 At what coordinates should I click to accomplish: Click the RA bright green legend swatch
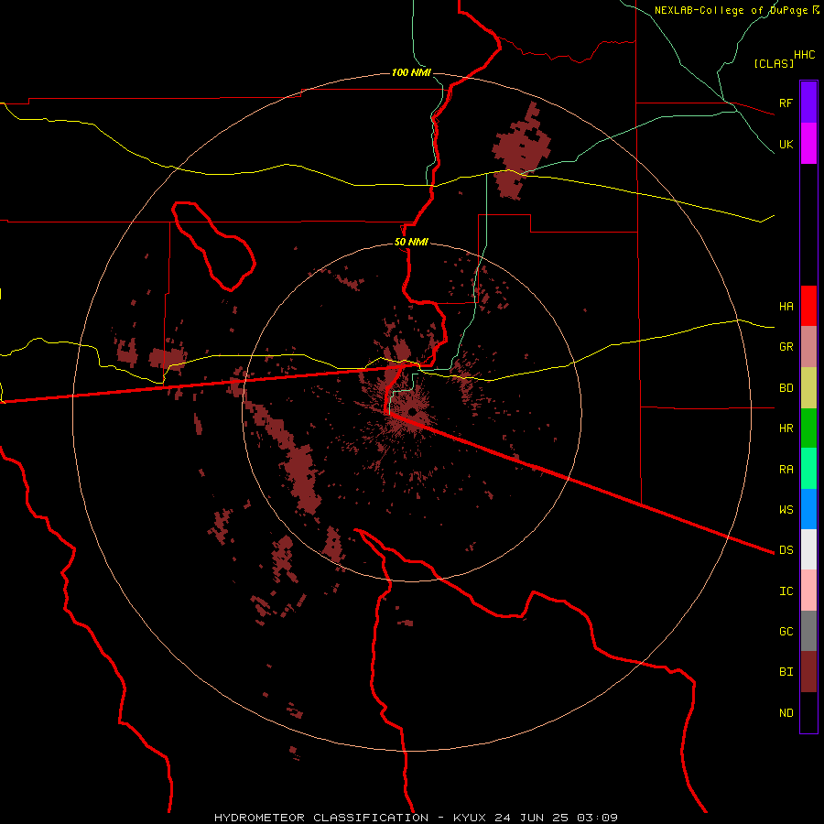[x=808, y=469]
